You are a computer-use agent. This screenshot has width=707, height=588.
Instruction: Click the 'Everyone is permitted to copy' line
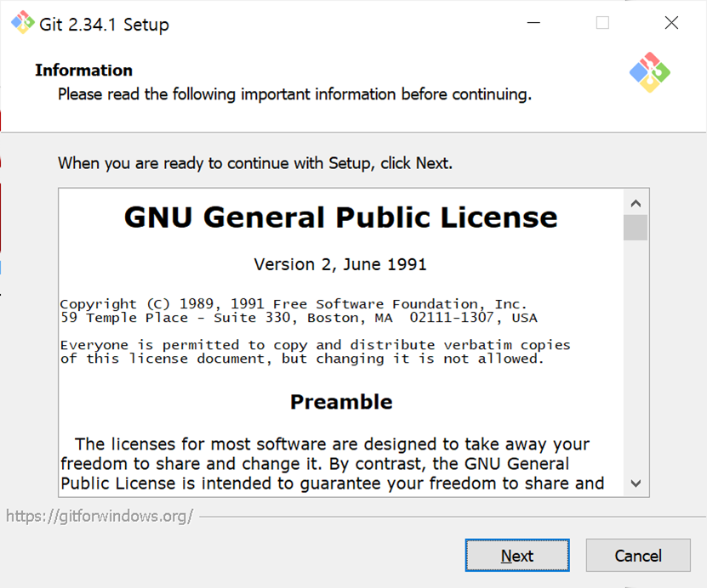(x=315, y=345)
